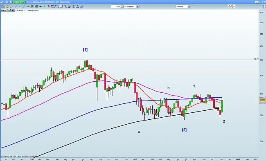This screenshot has width=266, height=161.
Task: Select the ABC text annotation tool
Action: [x=36, y=7]
